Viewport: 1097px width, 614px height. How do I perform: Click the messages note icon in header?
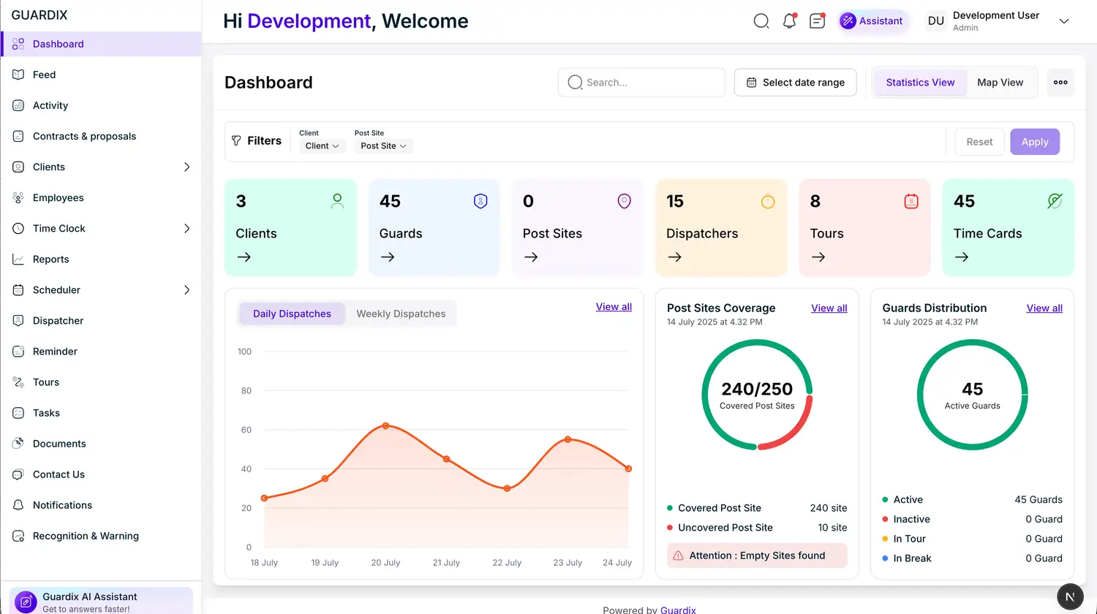pyautogui.click(x=817, y=21)
